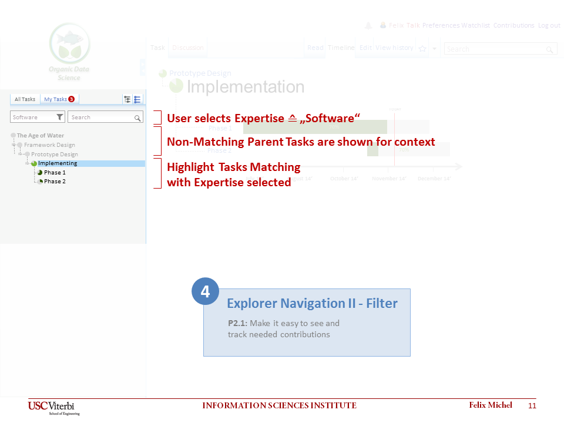The height and width of the screenshot is (423, 564).
Task: Collapse the Implementing tree node
Action: point(28,163)
